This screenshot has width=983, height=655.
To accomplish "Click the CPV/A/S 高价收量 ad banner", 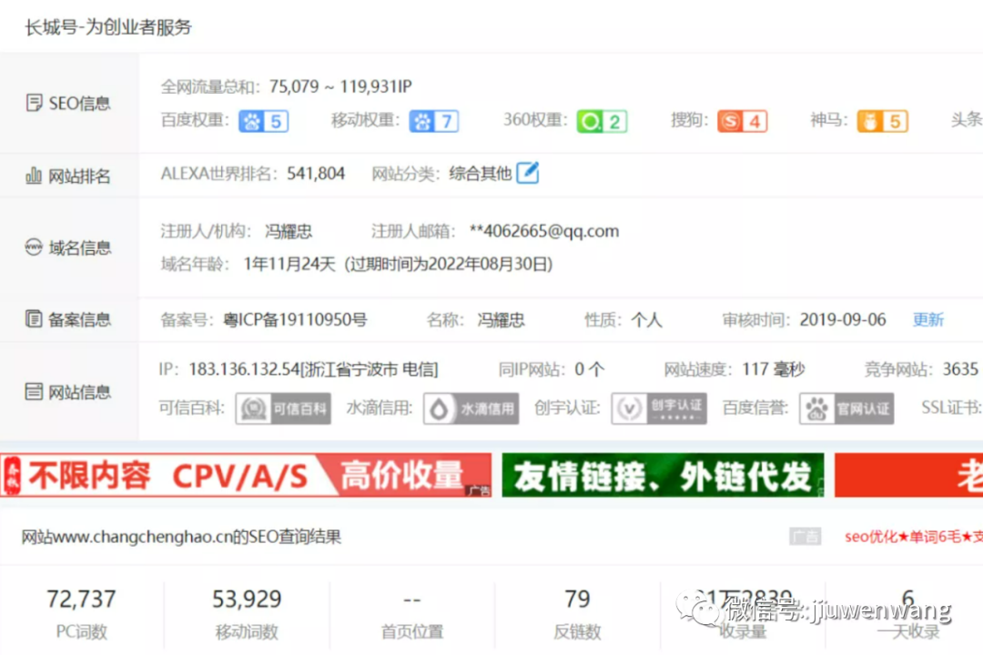I will tap(246, 474).
